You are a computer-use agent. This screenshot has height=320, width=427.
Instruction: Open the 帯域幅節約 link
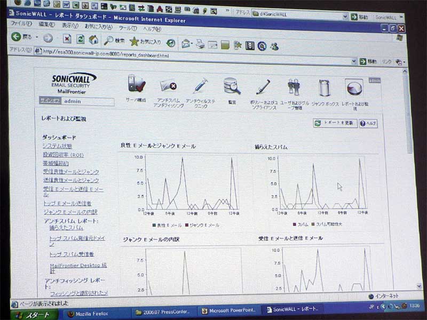[x=56, y=163]
